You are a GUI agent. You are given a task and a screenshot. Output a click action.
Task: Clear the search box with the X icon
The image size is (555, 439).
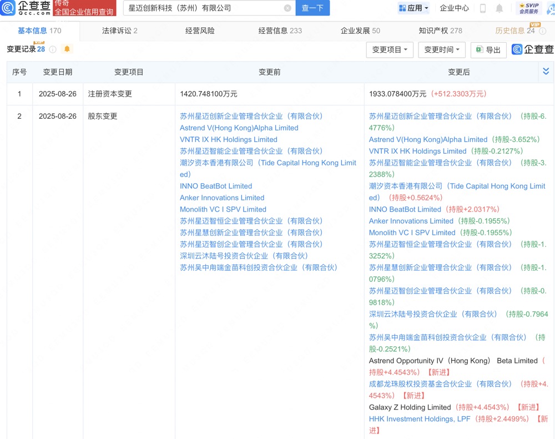pos(287,8)
